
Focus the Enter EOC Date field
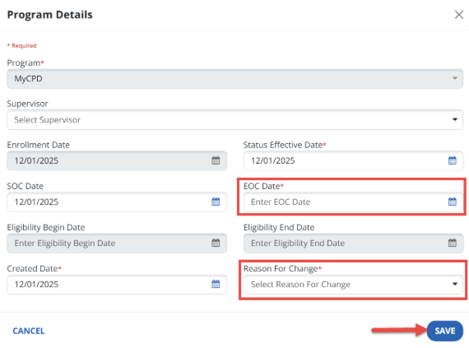click(x=353, y=202)
